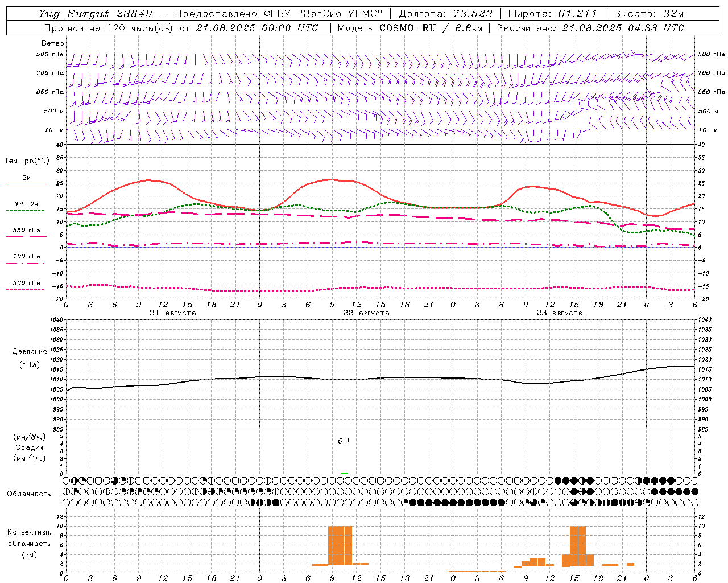This screenshot has width=728, height=583.
Task: Select the "Прогноз на 120 часа(ов)" text
Action: pyautogui.click(x=110, y=28)
